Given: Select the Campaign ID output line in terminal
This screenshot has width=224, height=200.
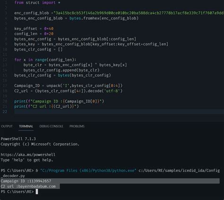Looking at the screenshot, I should [110, 181].
